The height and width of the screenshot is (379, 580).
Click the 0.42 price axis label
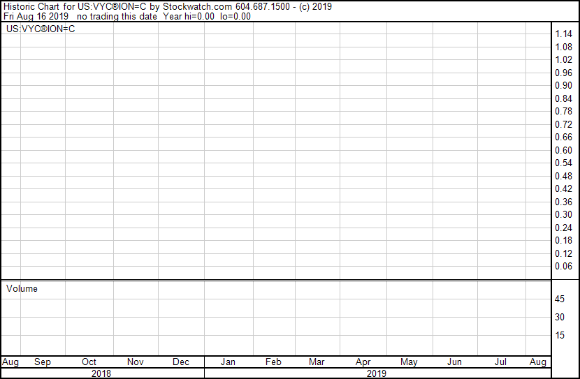point(563,188)
